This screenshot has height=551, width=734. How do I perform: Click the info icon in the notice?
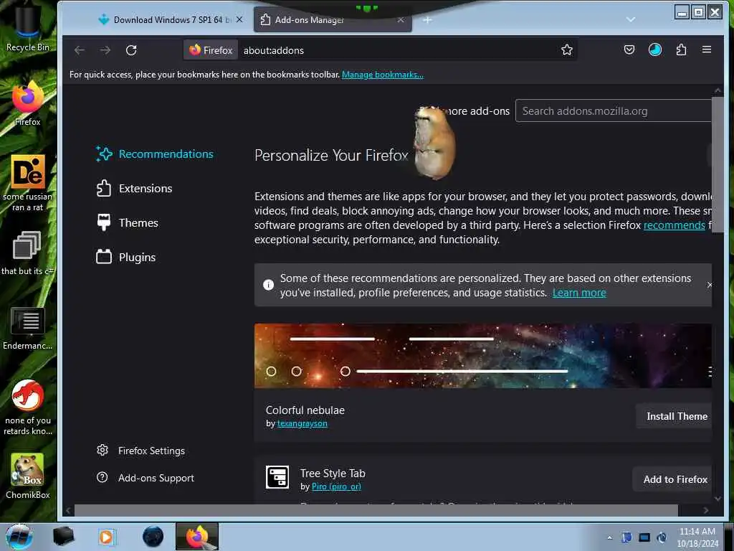(x=268, y=285)
